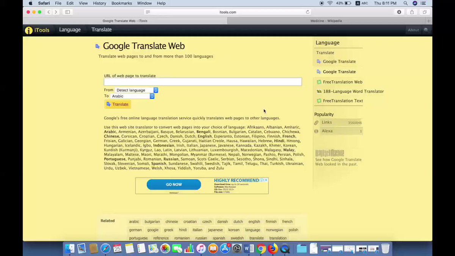
Task: Open the From language dropdown
Action: [136, 90]
